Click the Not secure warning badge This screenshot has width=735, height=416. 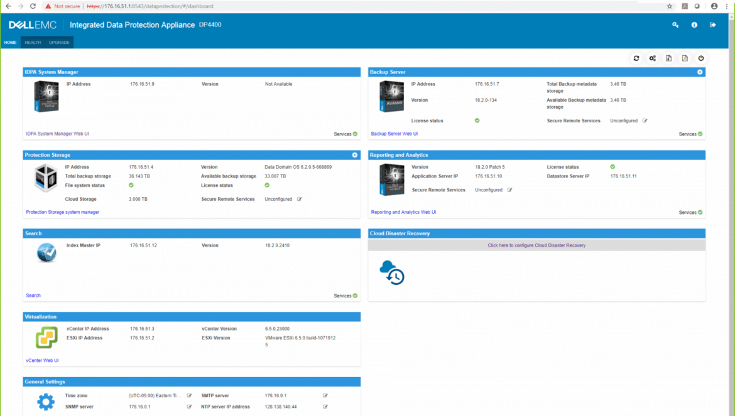click(x=62, y=6)
